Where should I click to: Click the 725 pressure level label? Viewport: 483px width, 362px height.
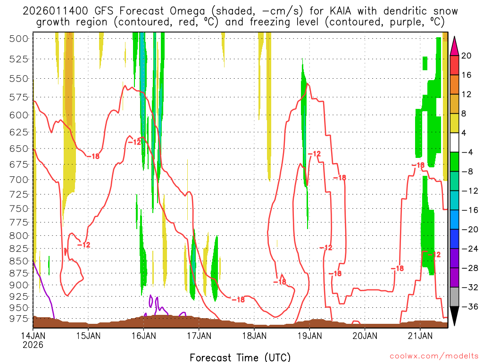[19, 195]
